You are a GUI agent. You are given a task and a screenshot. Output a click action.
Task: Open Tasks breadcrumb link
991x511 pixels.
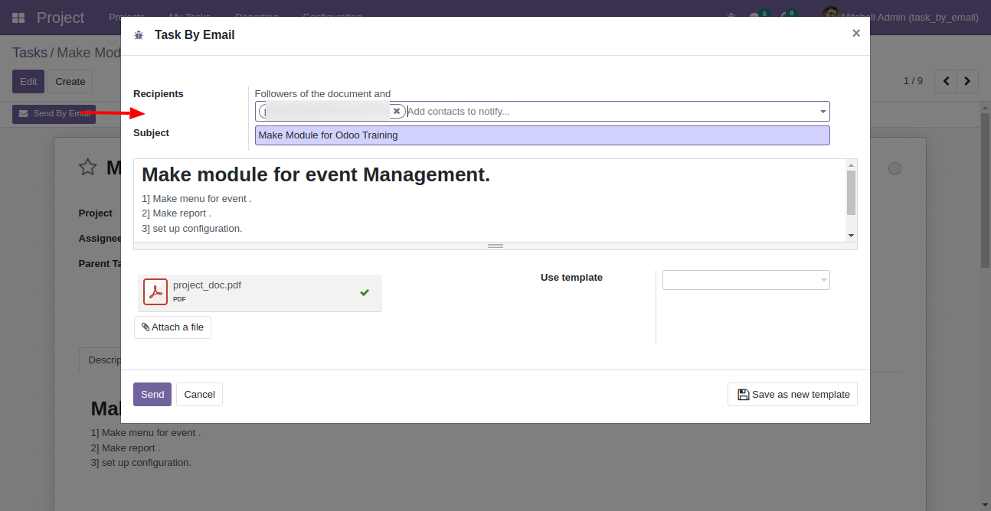point(30,53)
